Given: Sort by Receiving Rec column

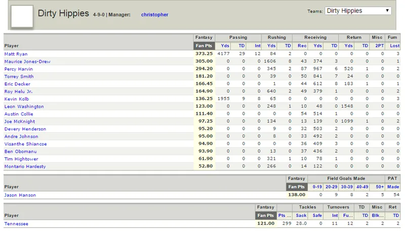Looking at the screenshot, I should (302, 45).
